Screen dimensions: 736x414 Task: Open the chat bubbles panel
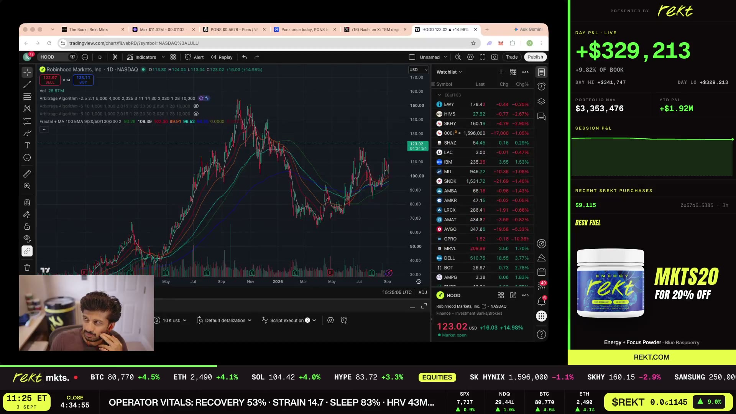[541, 117]
